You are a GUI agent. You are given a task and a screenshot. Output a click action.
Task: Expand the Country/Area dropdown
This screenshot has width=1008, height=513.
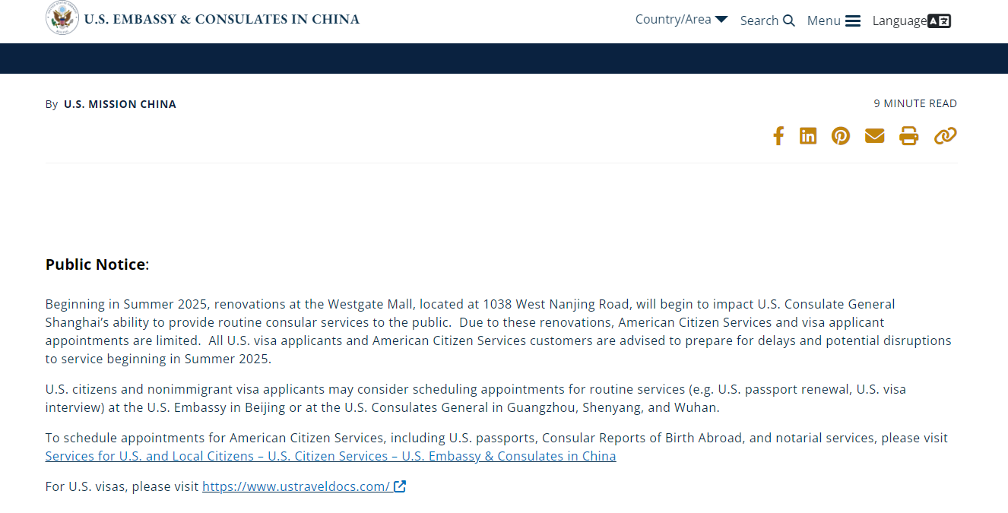(x=681, y=20)
